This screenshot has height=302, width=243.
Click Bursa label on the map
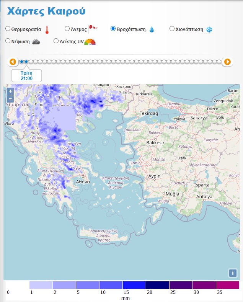(173, 127)
